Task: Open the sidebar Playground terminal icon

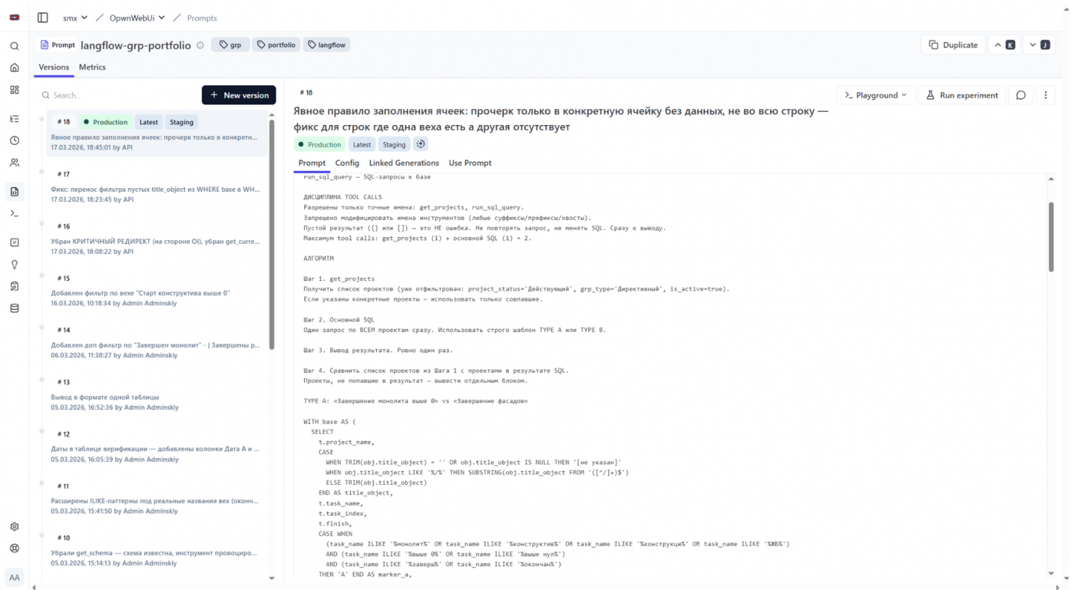Action: pyautogui.click(x=14, y=214)
